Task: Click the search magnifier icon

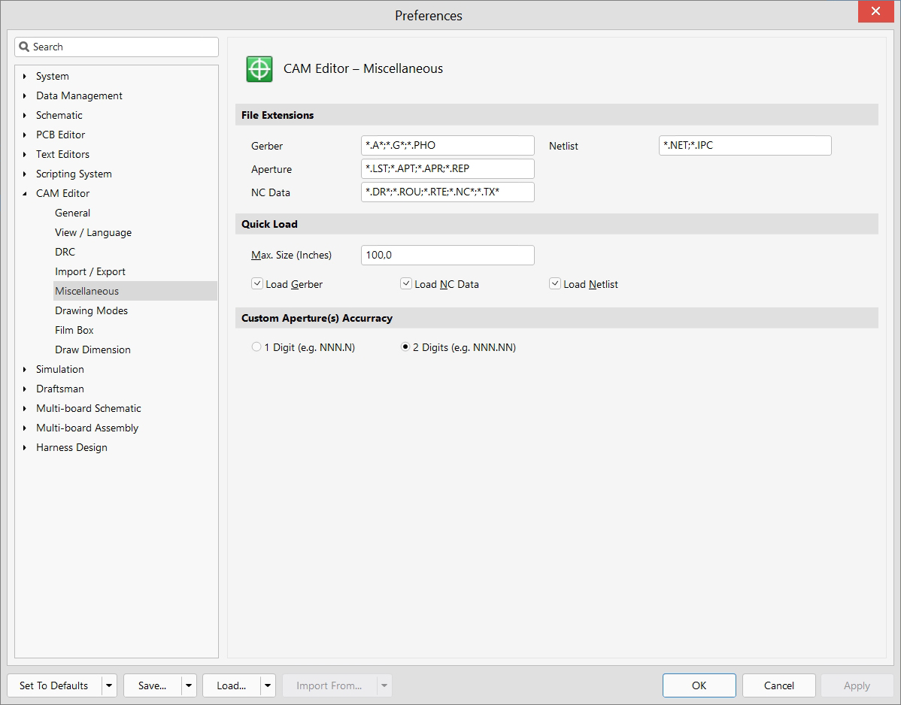Action: 24,47
